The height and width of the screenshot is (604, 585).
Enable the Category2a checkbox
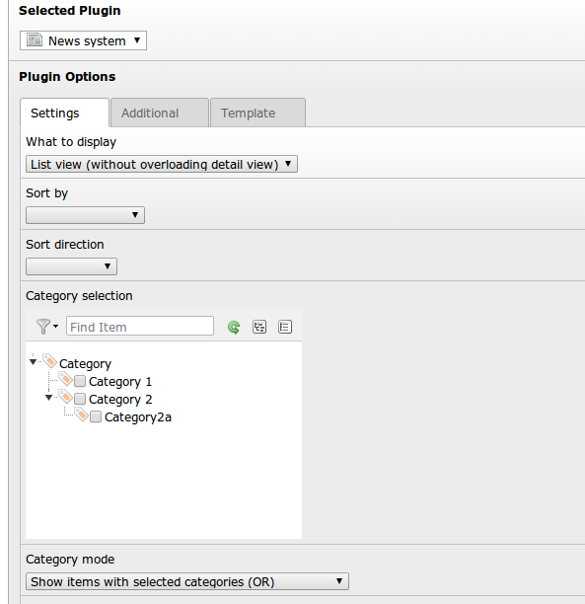click(96, 416)
